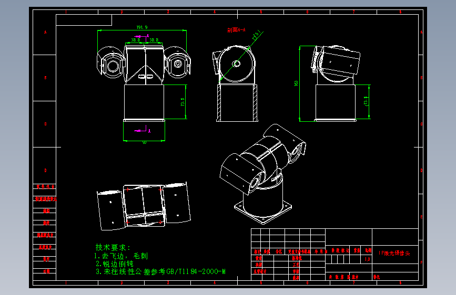The width and height of the screenshot is (456, 295).
Task: Select the 163 overall height dimension
Action: coord(296,83)
